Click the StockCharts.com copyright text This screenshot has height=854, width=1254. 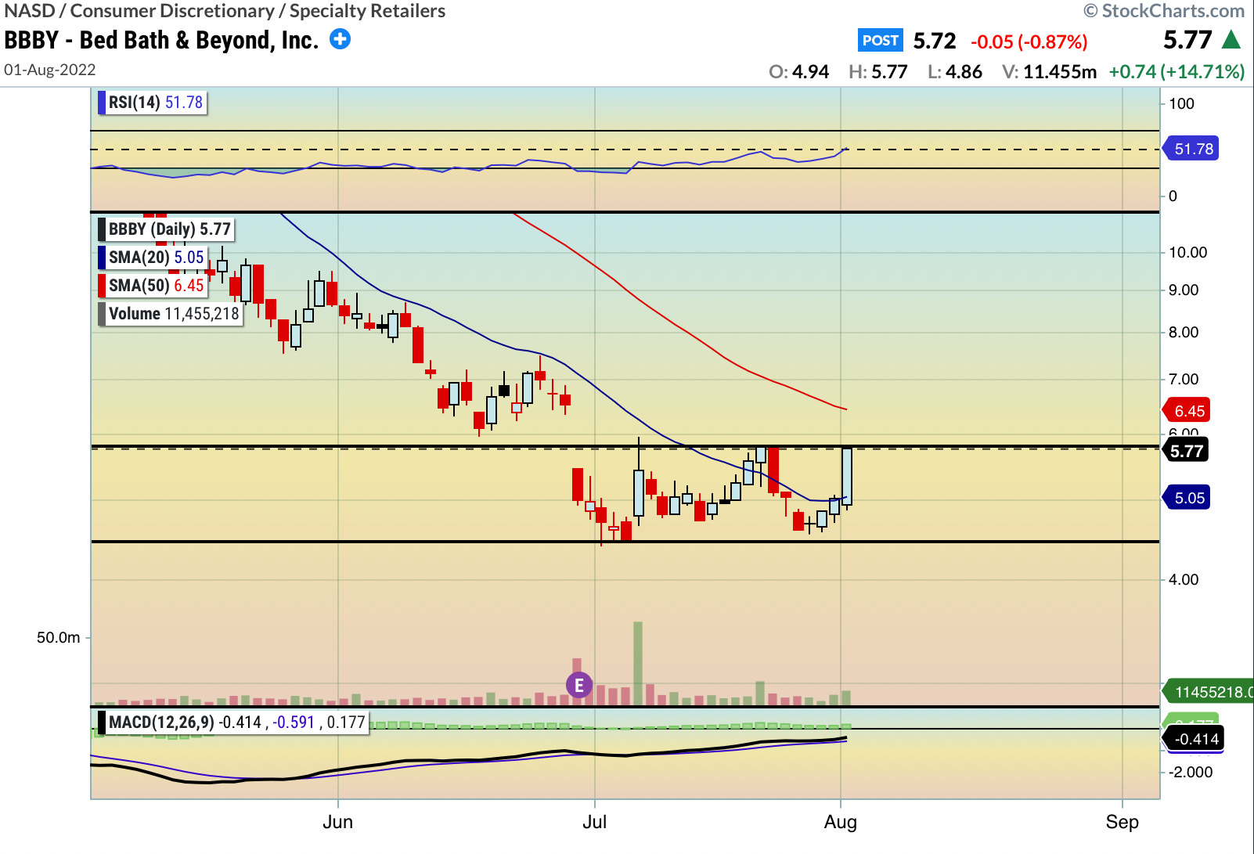pos(1164,11)
